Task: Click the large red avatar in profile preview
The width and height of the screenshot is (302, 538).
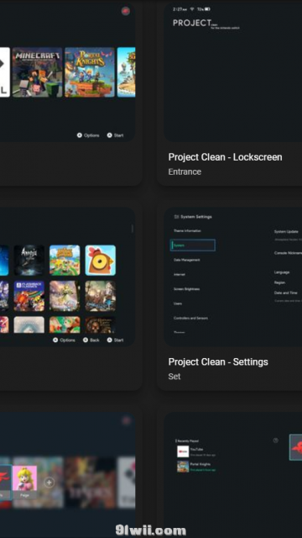Action: click(296, 447)
